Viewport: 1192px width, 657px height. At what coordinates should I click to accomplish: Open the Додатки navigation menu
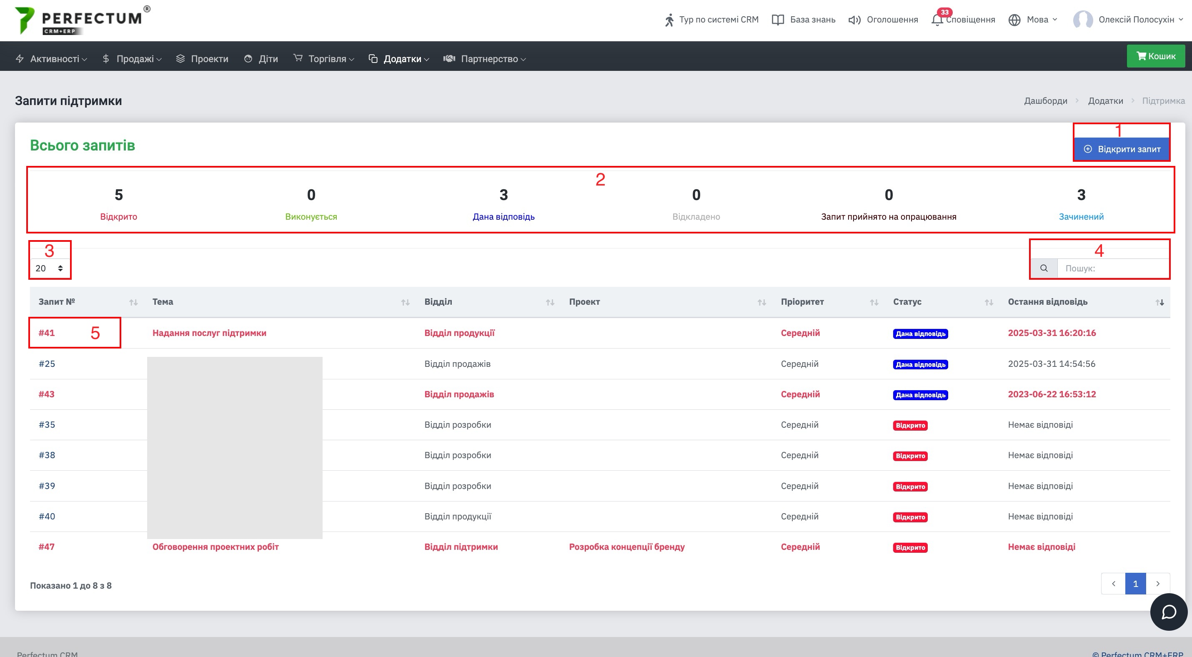pyautogui.click(x=399, y=59)
